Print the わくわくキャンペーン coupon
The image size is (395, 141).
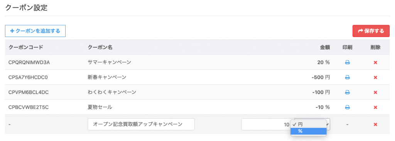(347, 92)
